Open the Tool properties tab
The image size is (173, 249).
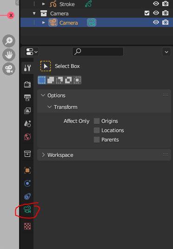click(x=27, y=68)
